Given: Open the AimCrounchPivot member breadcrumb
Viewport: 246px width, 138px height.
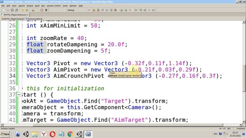Looking at the screenshot, I should 34,19.
